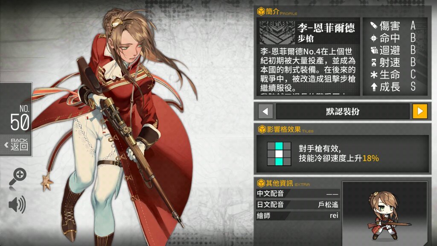Select the 默認裝扮 costume label

pyautogui.click(x=343, y=111)
